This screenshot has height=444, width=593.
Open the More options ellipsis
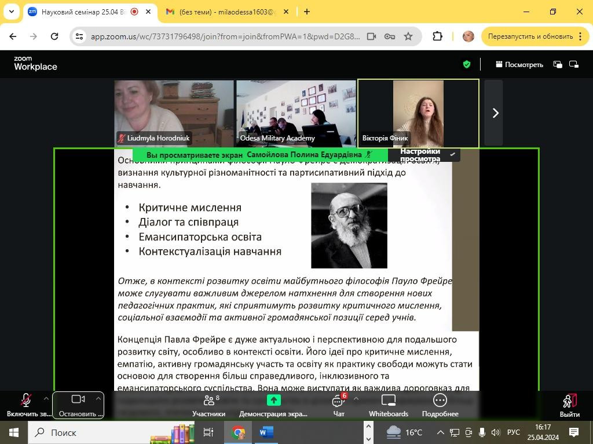(440, 405)
